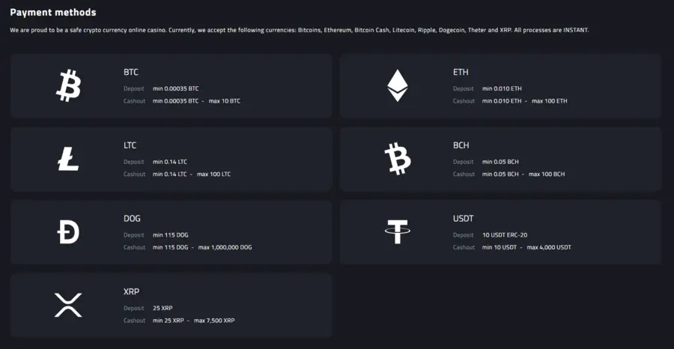Viewport: 674px width, 349px height.
Task: Click the min 0.010 ETH deposit text
Action: [x=502, y=88]
